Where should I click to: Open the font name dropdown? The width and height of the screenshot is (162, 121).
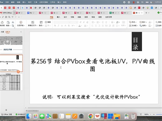[69, 22]
